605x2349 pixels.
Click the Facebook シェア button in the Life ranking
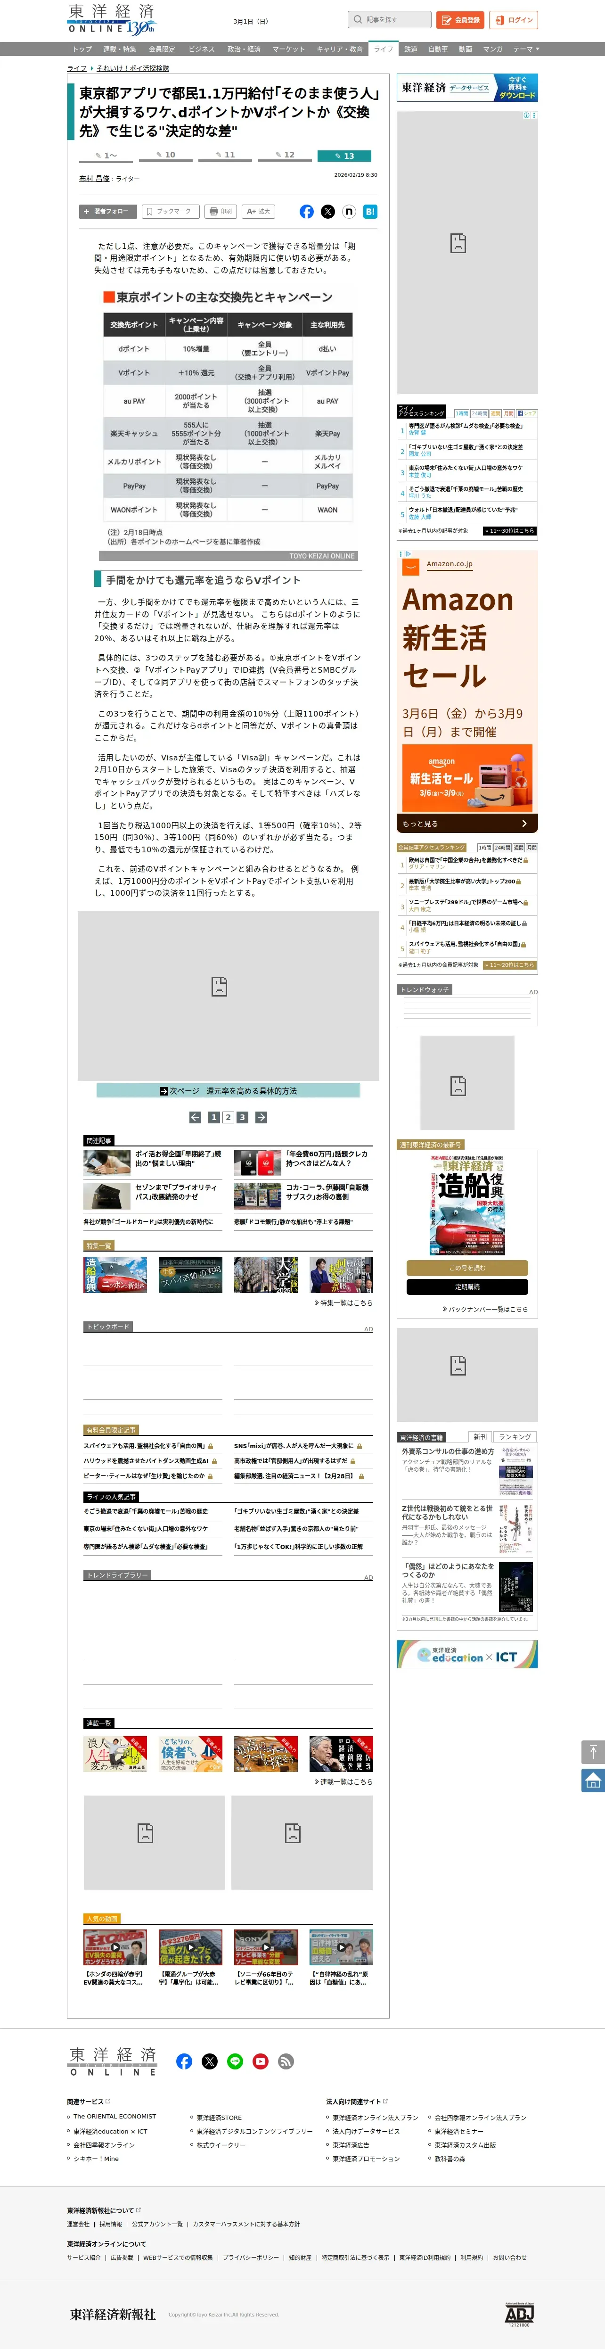tap(528, 413)
